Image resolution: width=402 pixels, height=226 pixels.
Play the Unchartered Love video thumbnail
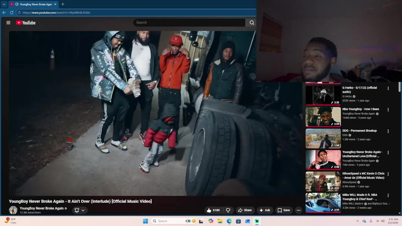click(x=323, y=160)
